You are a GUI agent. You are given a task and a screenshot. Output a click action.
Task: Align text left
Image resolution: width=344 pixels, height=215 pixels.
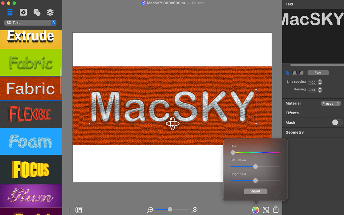(288, 73)
